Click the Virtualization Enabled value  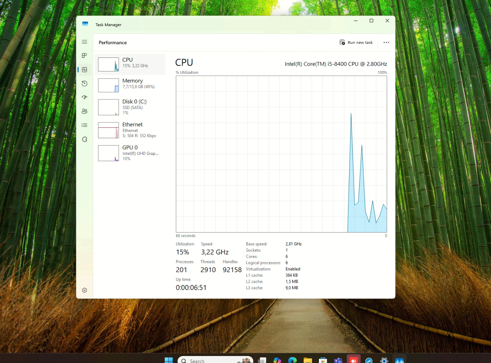tap(293, 269)
